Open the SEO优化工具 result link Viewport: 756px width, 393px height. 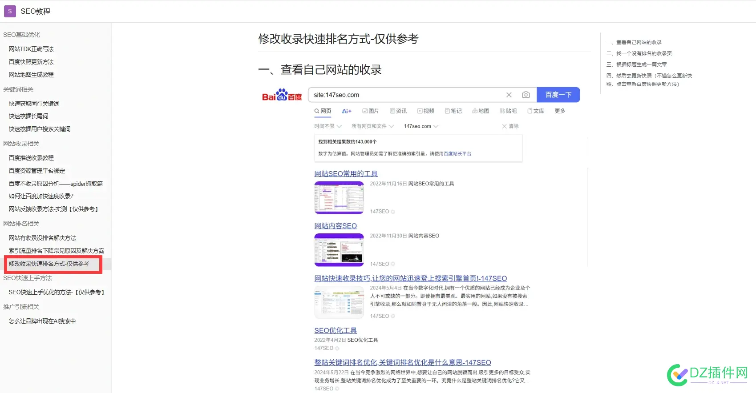coord(336,331)
